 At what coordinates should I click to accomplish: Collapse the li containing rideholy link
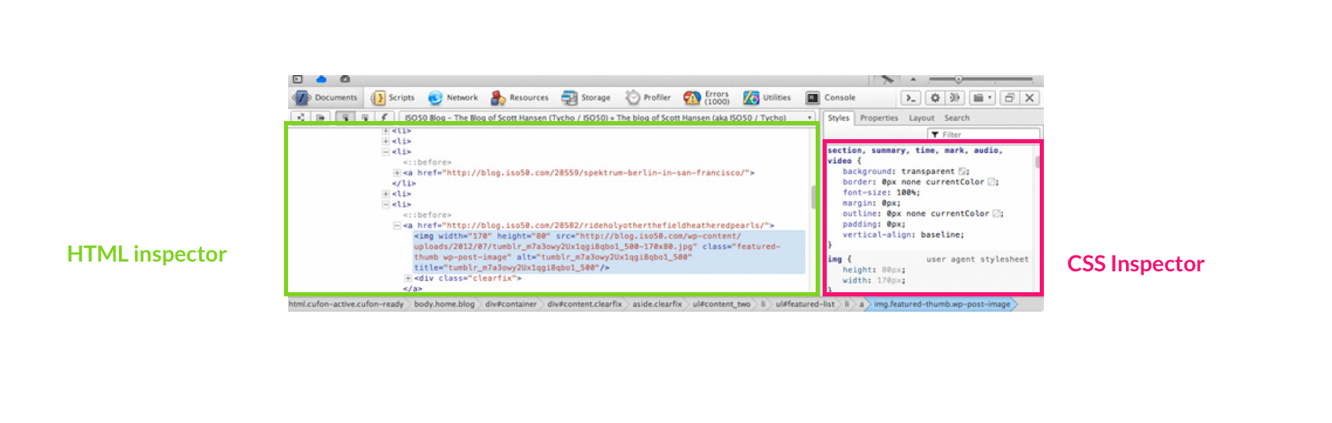[385, 205]
